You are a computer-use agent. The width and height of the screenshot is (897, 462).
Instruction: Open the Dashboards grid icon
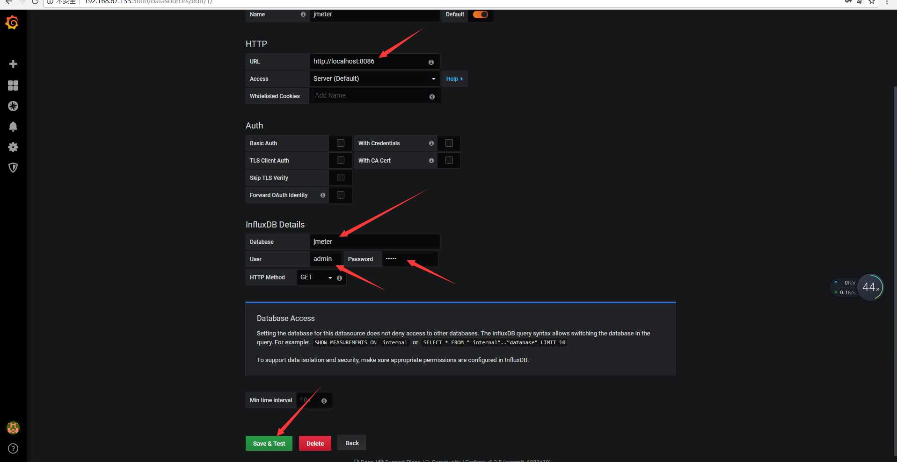pyautogui.click(x=13, y=85)
